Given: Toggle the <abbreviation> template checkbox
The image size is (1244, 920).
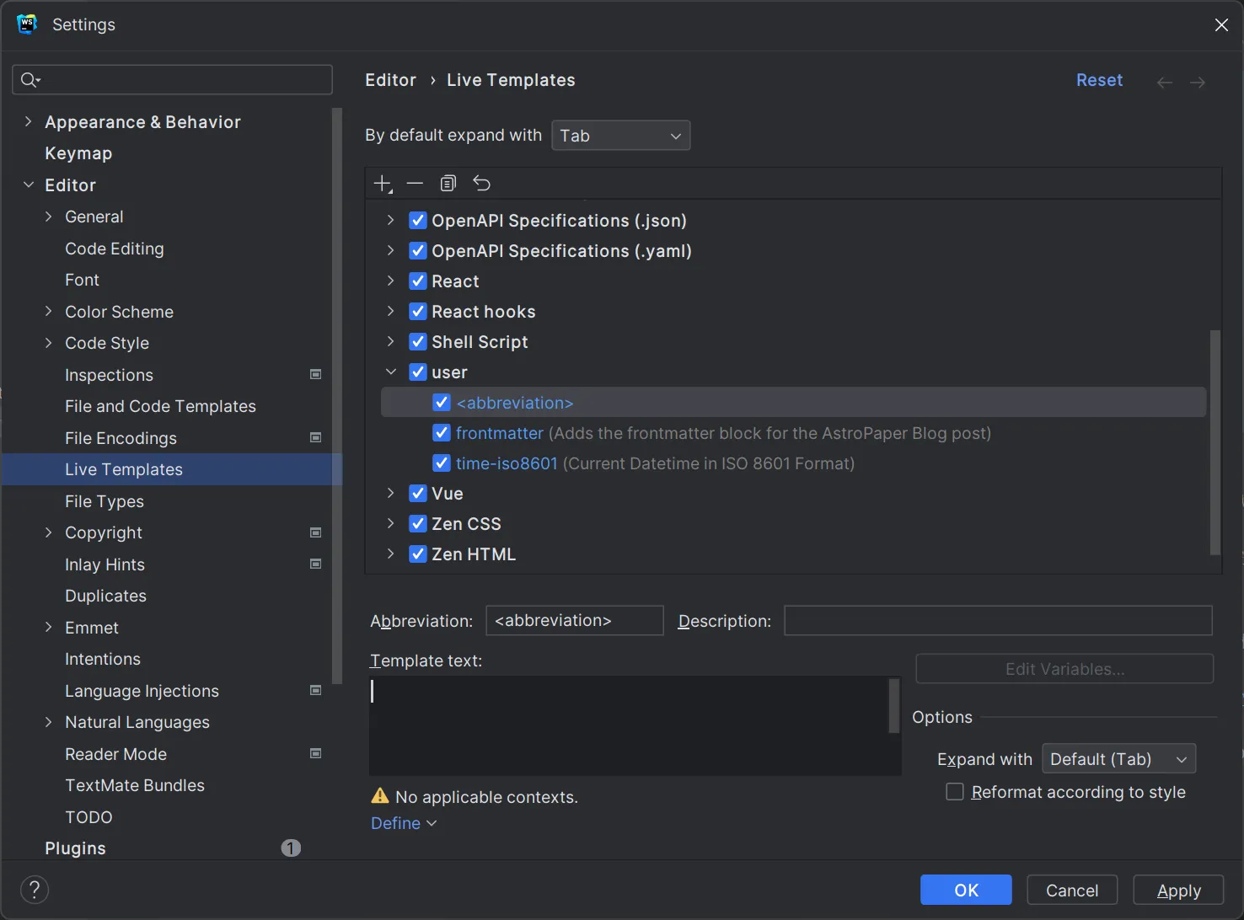Looking at the screenshot, I should pyautogui.click(x=441, y=403).
